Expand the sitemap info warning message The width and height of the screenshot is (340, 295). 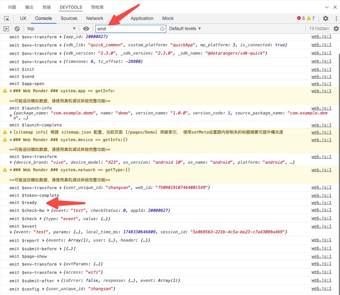tap(11, 132)
